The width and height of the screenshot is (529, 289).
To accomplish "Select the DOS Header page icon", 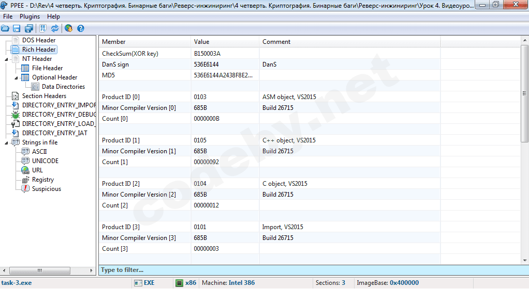I will click(16, 40).
